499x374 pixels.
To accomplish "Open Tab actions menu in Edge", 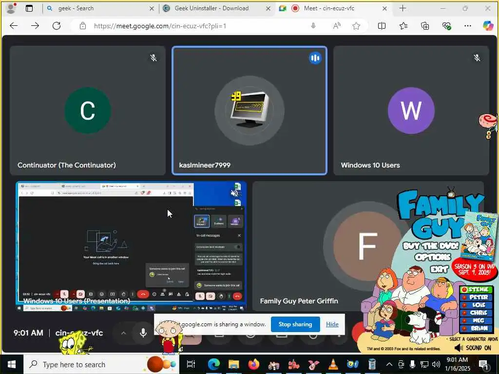I will coord(29,8).
